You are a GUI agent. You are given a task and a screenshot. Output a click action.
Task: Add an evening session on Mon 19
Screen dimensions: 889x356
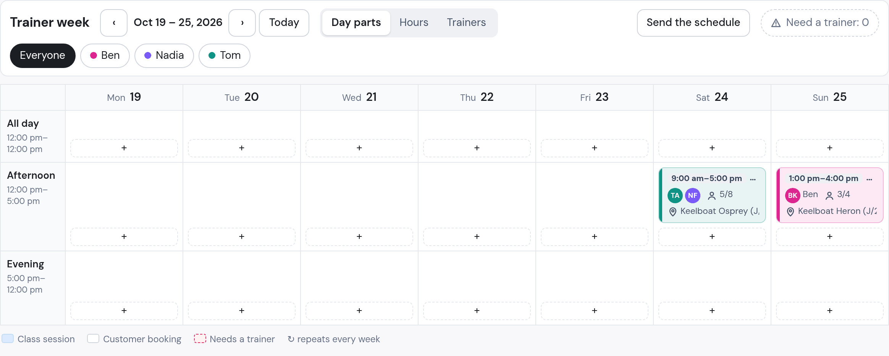(124, 311)
